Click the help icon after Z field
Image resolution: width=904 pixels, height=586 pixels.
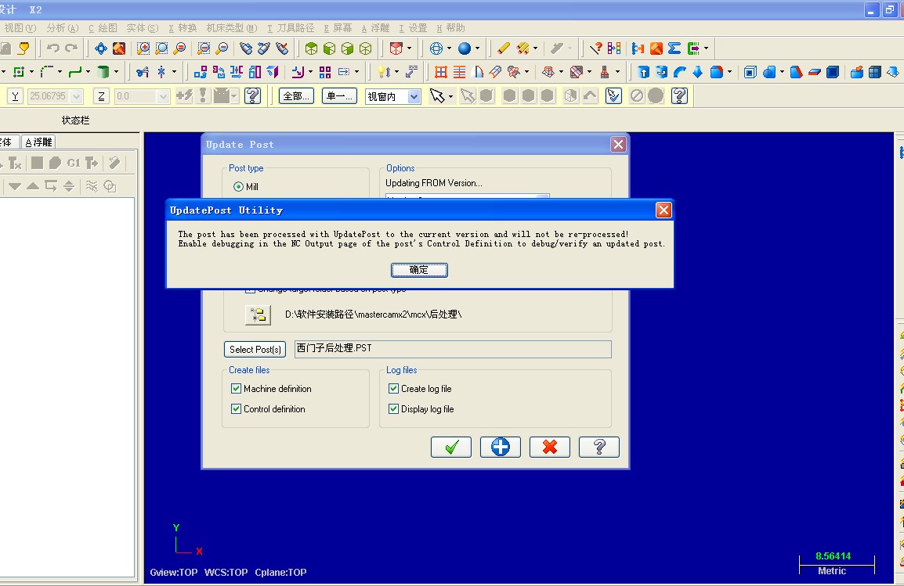252,95
